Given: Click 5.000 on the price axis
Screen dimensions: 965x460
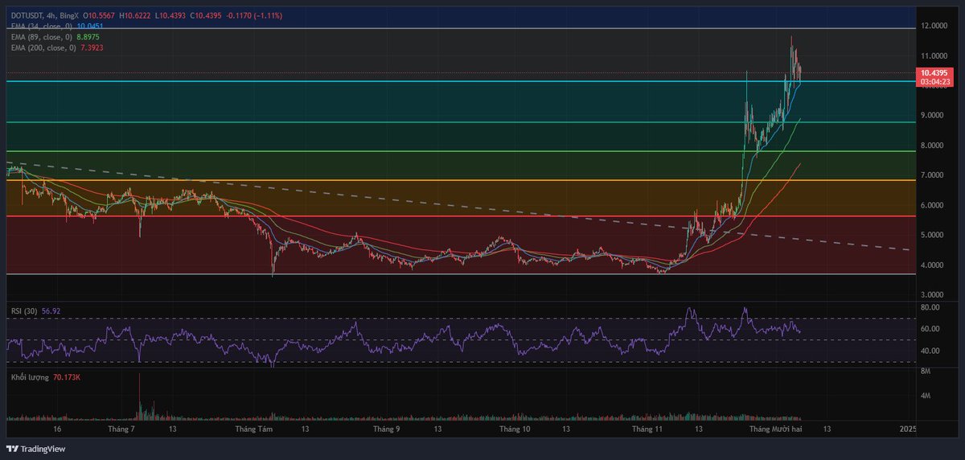Looking at the screenshot, I should pos(931,236).
